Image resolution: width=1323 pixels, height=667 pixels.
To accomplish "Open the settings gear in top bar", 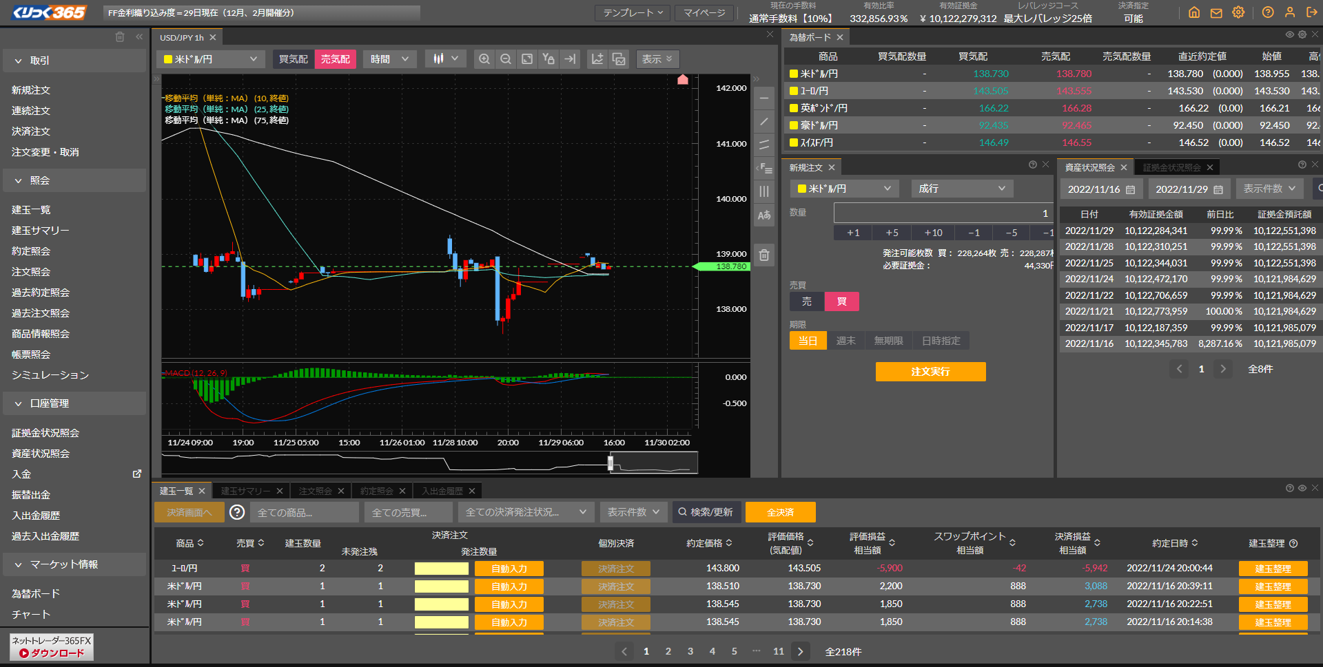I will pos(1238,12).
